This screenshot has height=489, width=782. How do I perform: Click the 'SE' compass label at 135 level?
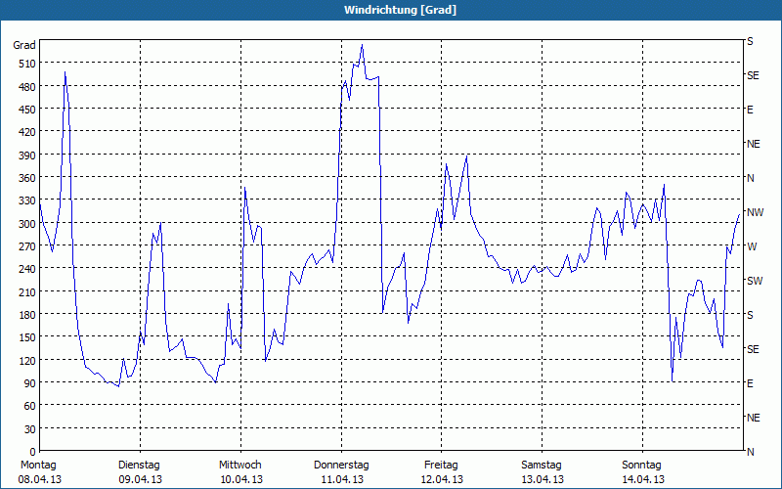(753, 349)
